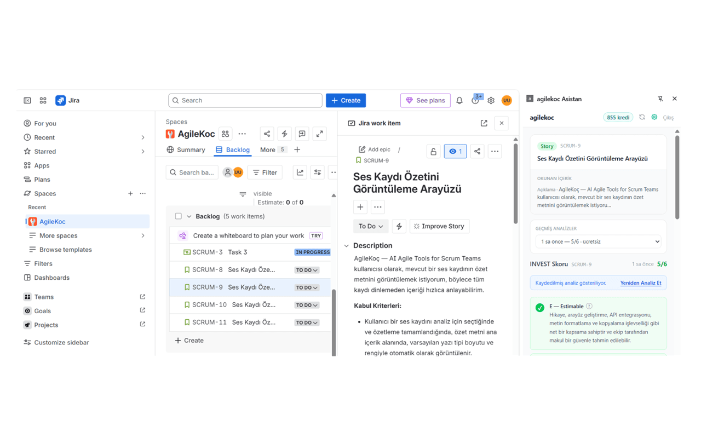Tick the Backlog section checkbox
The image size is (701, 438).
tap(178, 216)
